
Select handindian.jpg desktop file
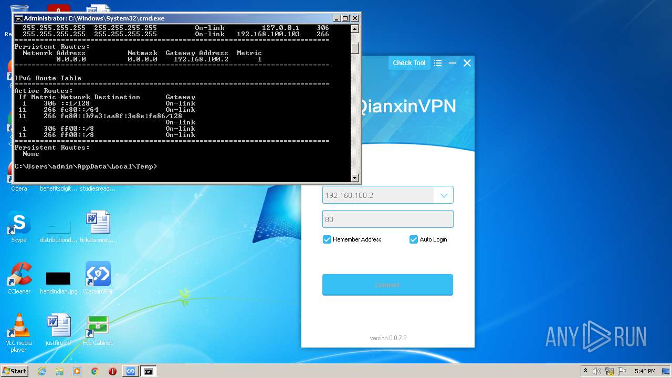coord(58,282)
